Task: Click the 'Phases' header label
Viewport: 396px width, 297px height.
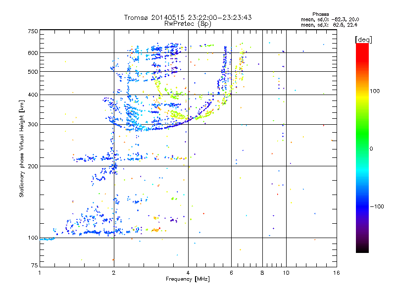Action: 320,14
